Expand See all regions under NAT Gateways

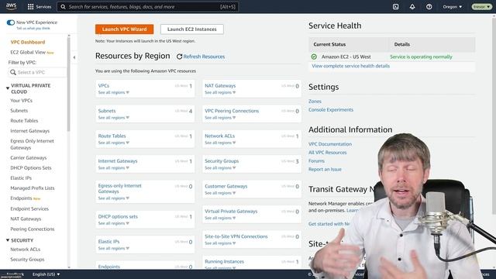[220, 92]
